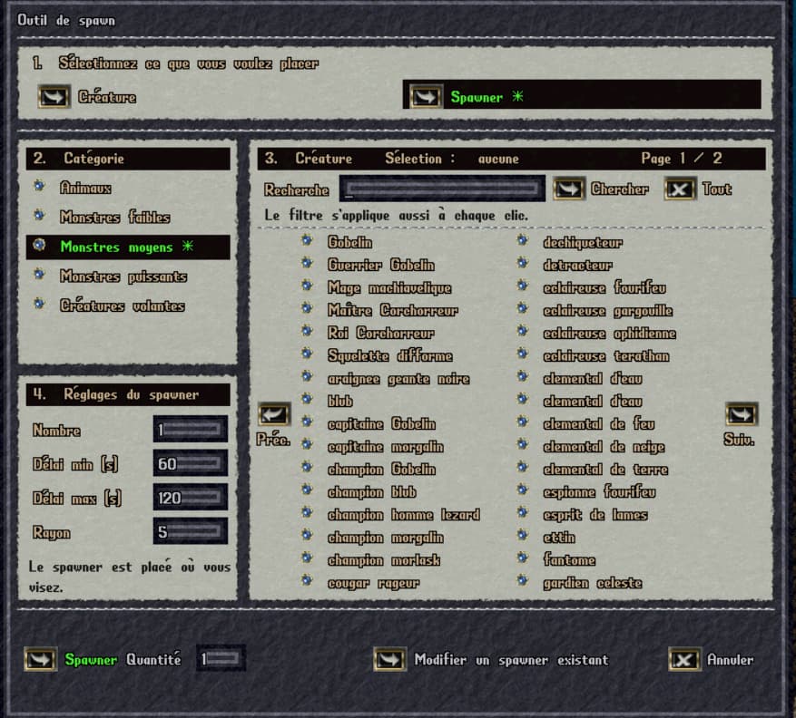Pick the elemental de feu creature

tap(598, 423)
